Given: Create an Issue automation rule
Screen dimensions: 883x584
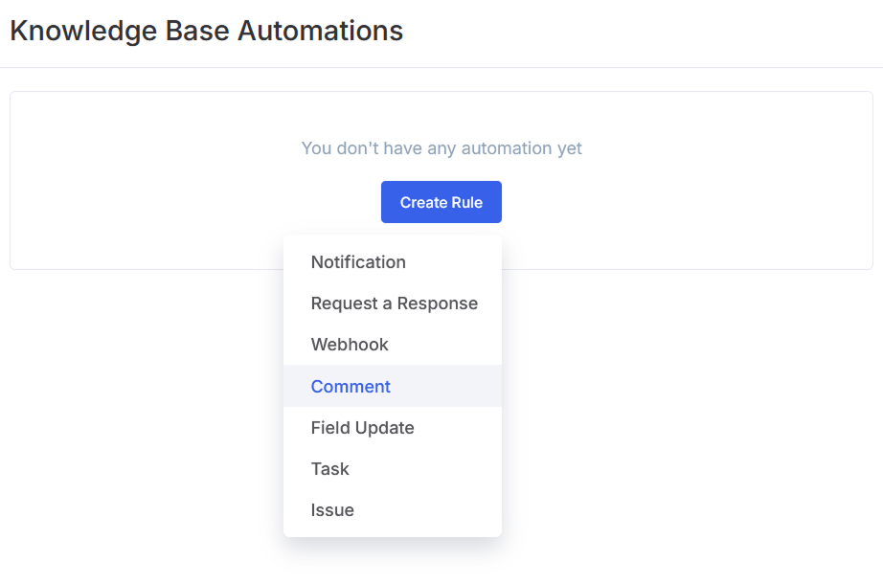Looking at the screenshot, I should click(332, 510).
